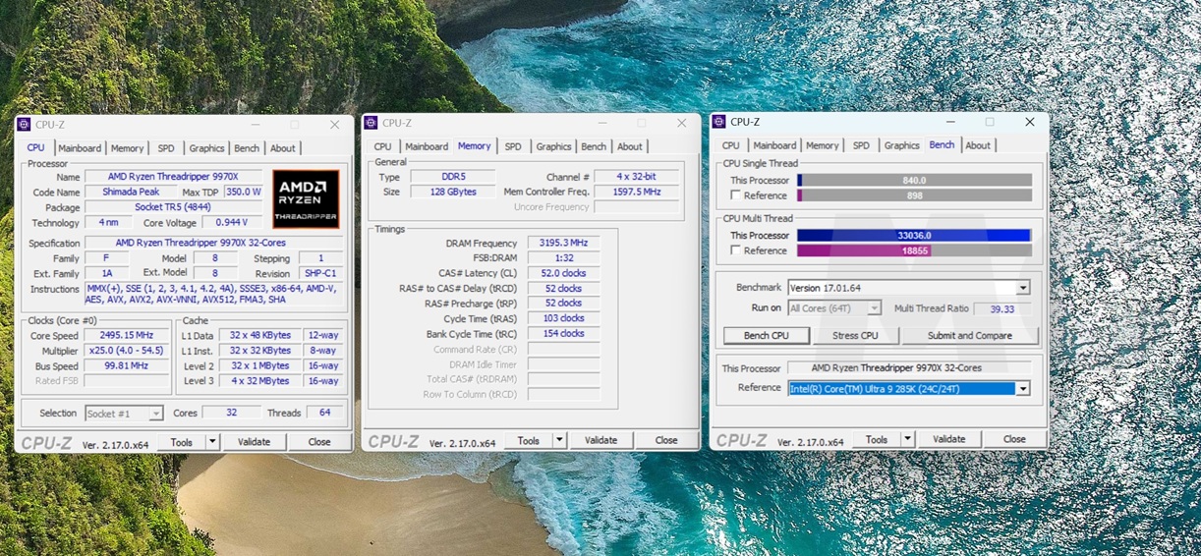The height and width of the screenshot is (556, 1201).
Task: Close the rightmost CPU-Z benchmark window
Action: point(1029,122)
